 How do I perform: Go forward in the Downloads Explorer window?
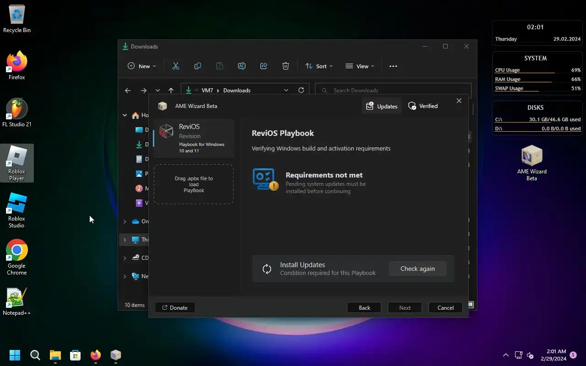click(x=144, y=91)
